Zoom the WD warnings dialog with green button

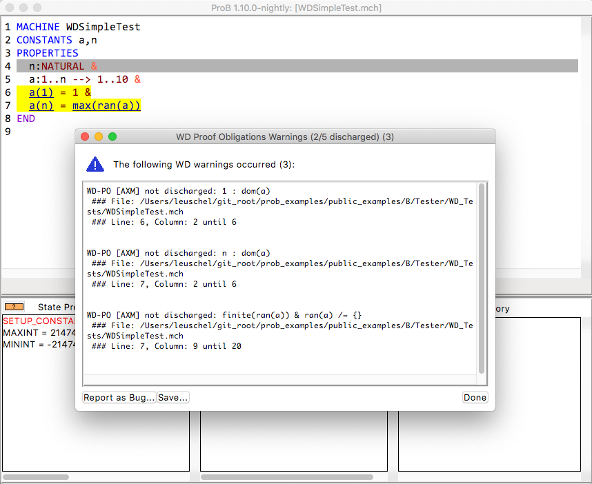112,137
